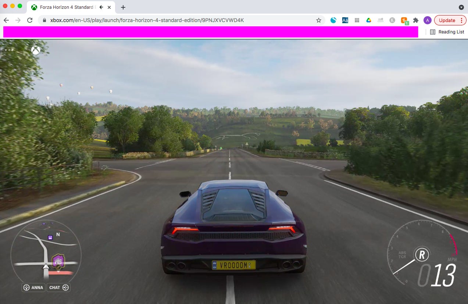Open the Reading List panel
468x304 pixels.
(x=447, y=32)
